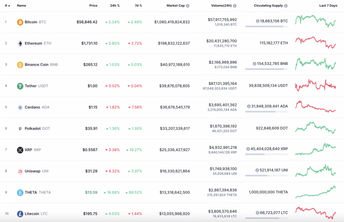Click the Bitcoin coin logo icon
The width and height of the screenshot is (344, 222).
pos(20,22)
